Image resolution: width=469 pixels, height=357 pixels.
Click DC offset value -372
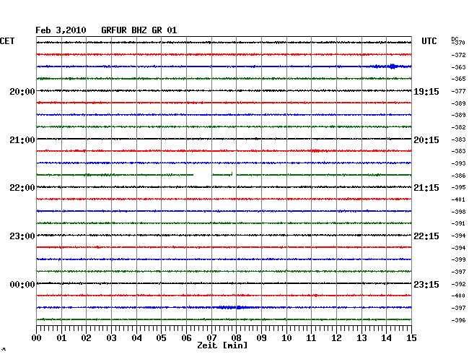(458, 55)
